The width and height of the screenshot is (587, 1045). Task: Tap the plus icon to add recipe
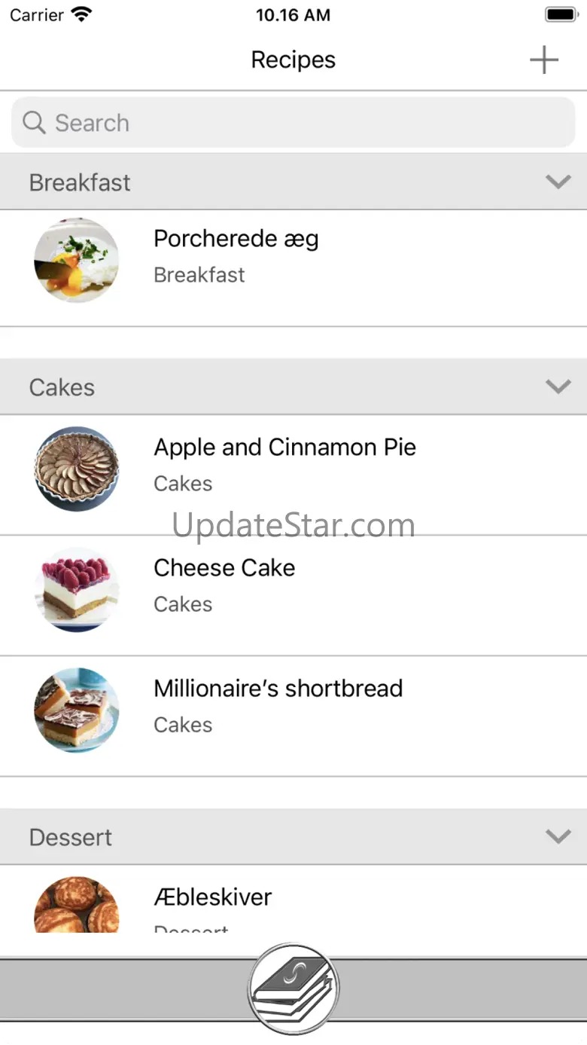tap(543, 60)
